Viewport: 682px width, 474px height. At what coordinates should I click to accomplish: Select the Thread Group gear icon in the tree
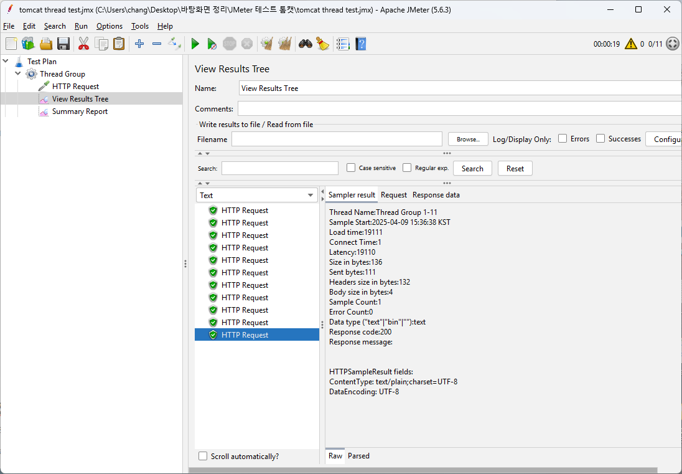click(x=31, y=74)
